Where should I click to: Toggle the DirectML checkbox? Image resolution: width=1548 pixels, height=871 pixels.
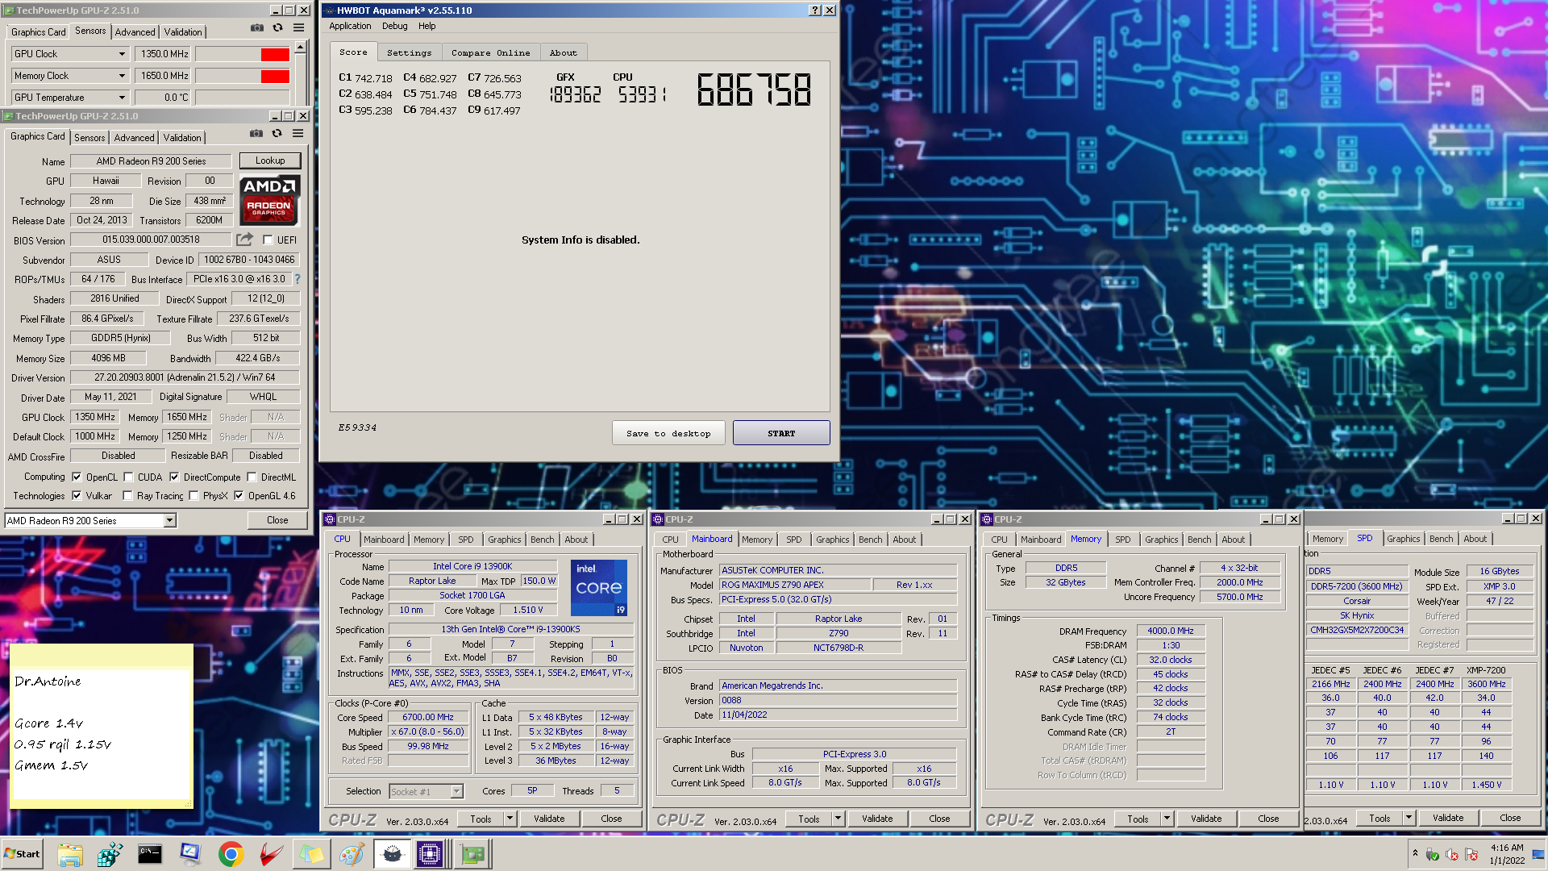click(x=252, y=477)
